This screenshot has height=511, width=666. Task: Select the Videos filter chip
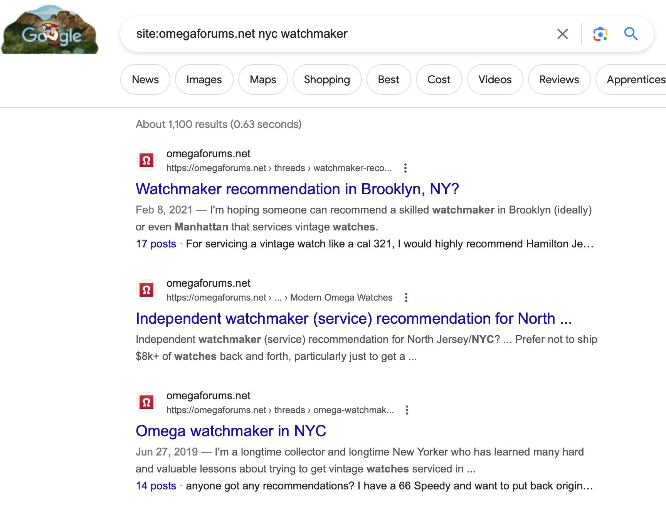(x=495, y=79)
